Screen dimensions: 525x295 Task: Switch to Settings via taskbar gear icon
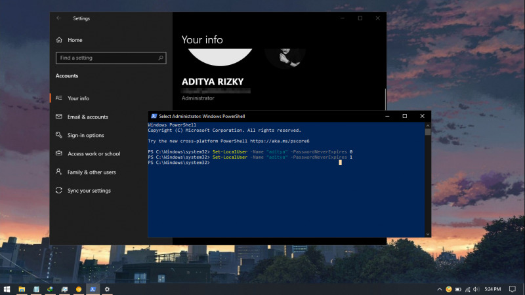[107, 289]
